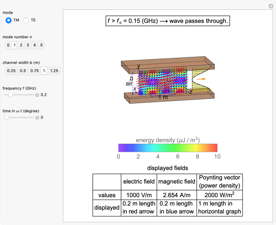The width and height of the screenshot is (276, 225).
Task: Set mode number n to 3
Action: (28, 45)
